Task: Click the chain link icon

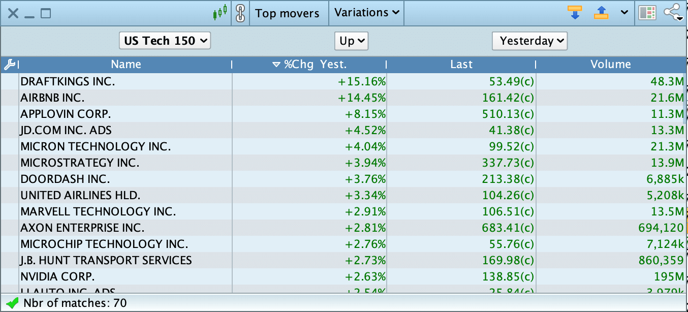Action: [240, 13]
